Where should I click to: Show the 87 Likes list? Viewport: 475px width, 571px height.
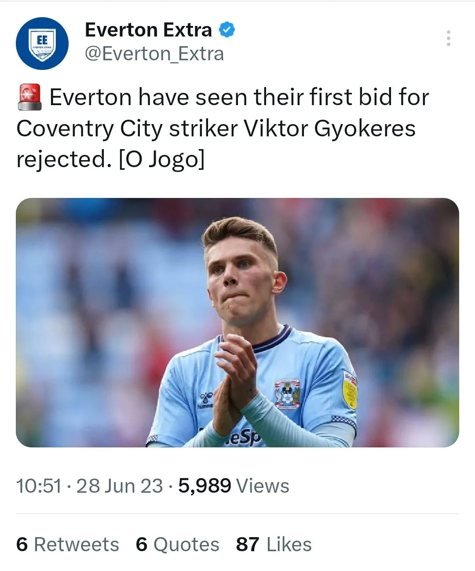(x=274, y=545)
